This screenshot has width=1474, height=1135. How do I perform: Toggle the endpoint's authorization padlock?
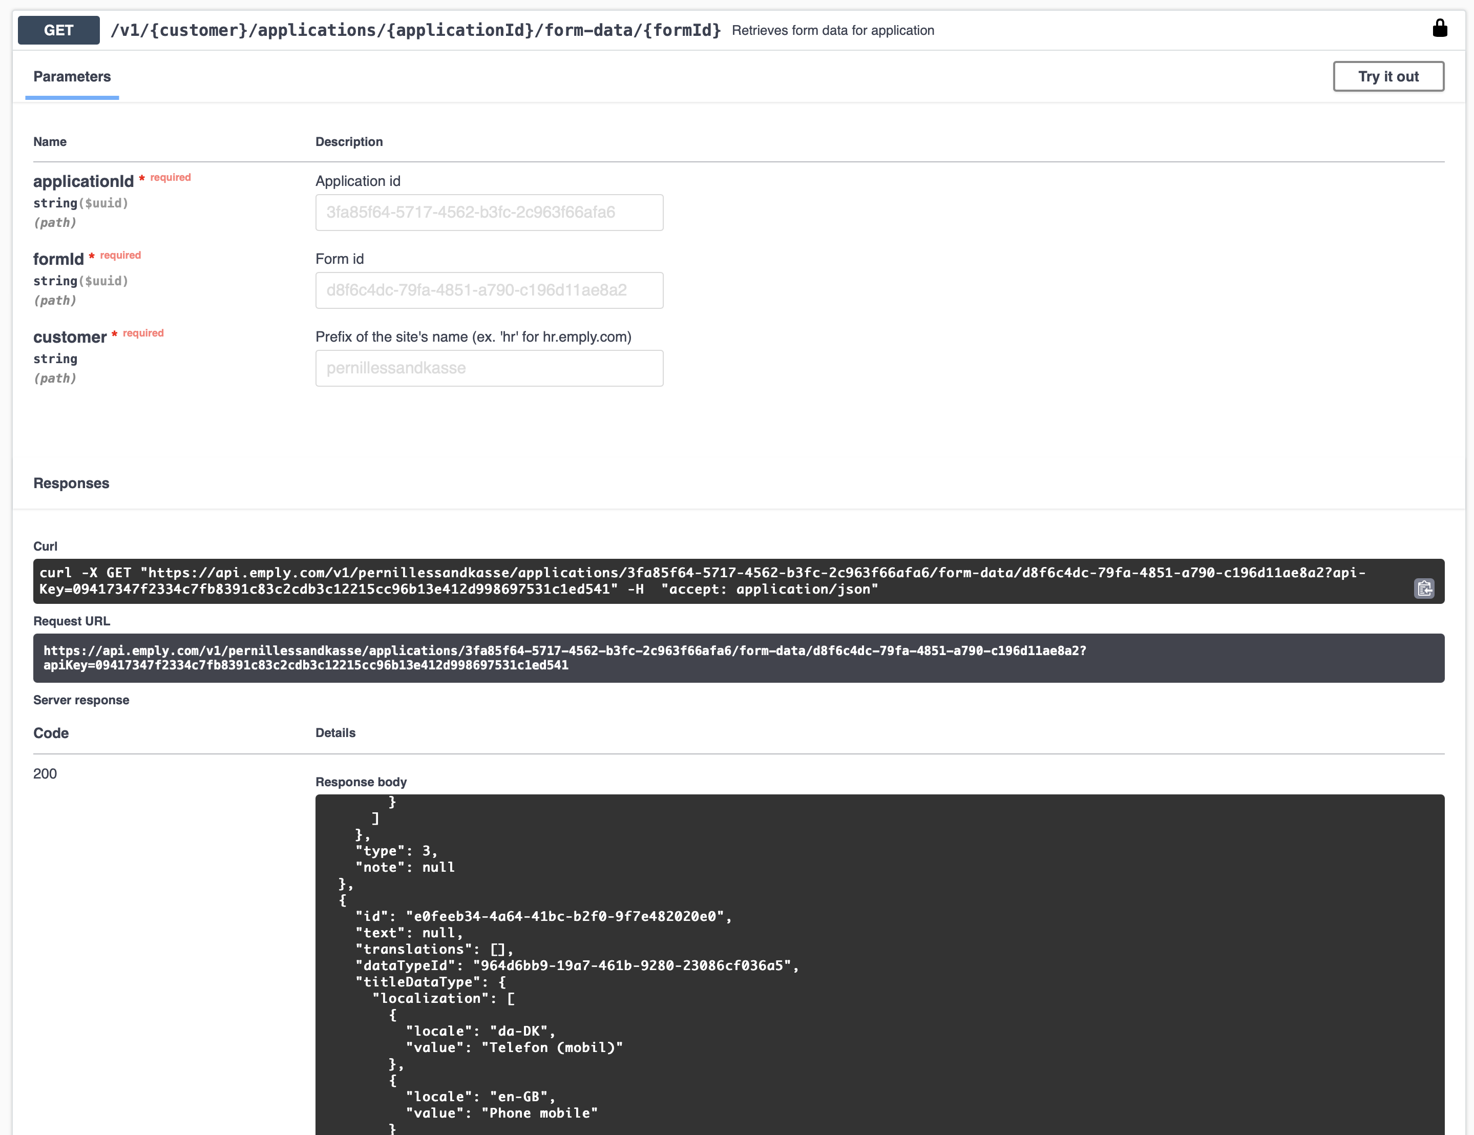coord(1440,28)
